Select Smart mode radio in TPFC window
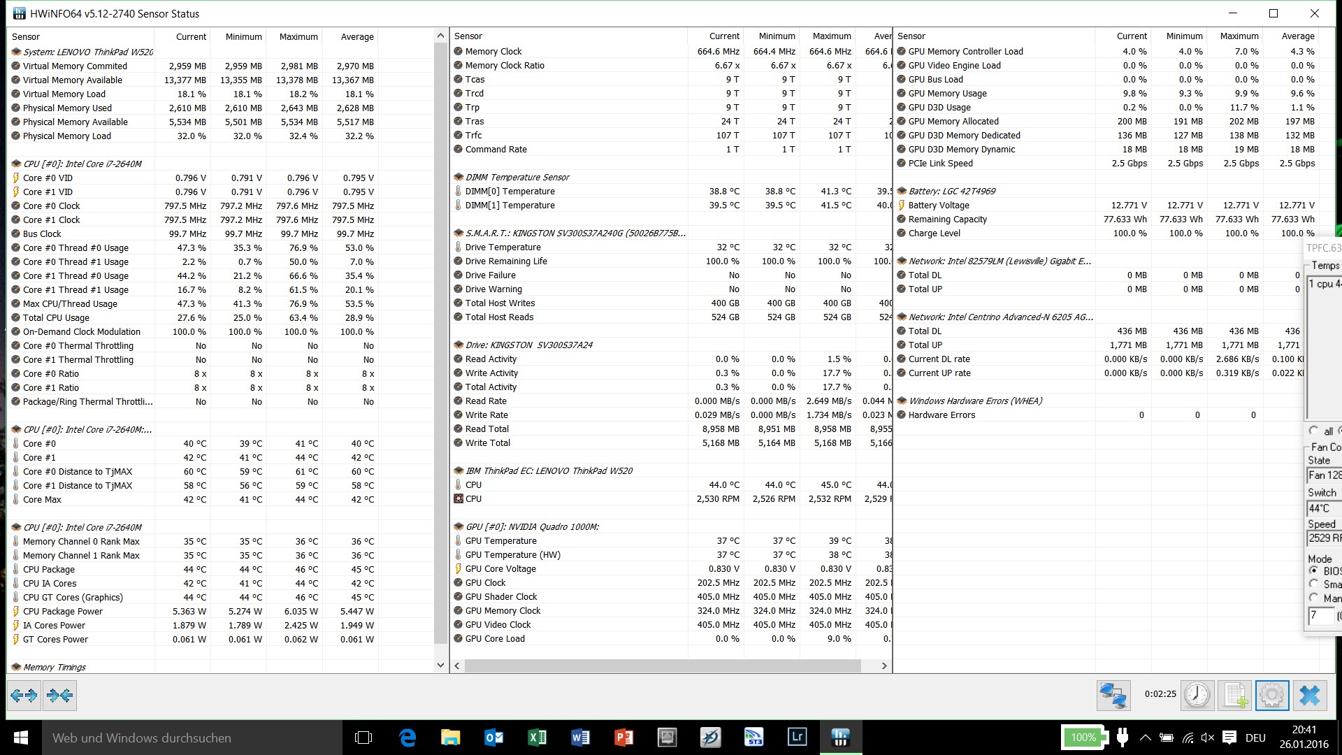 [x=1314, y=584]
